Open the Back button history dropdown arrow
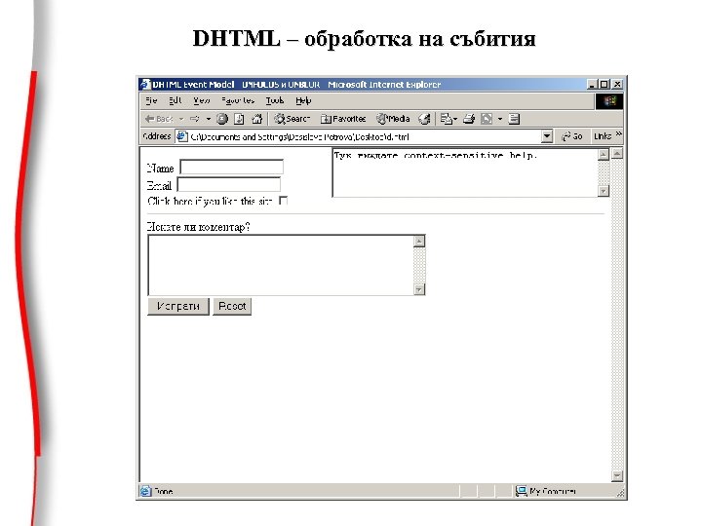This screenshot has width=702, height=526. [x=181, y=119]
